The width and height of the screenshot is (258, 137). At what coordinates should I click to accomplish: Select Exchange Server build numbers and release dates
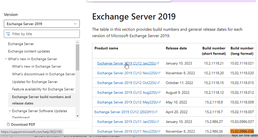point(42,100)
